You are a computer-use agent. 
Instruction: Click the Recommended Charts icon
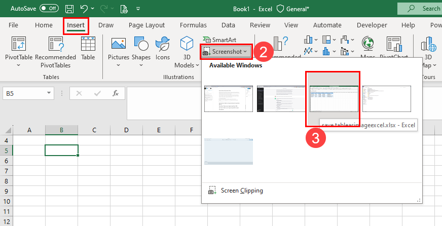click(x=281, y=43)
